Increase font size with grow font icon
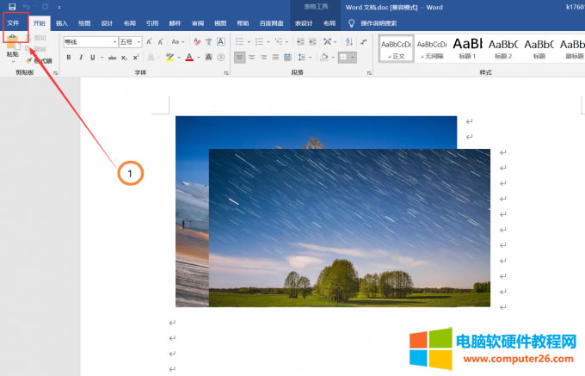Image resolution: width=585 pixels, height=376 pixels. click(x=149, y=41)
